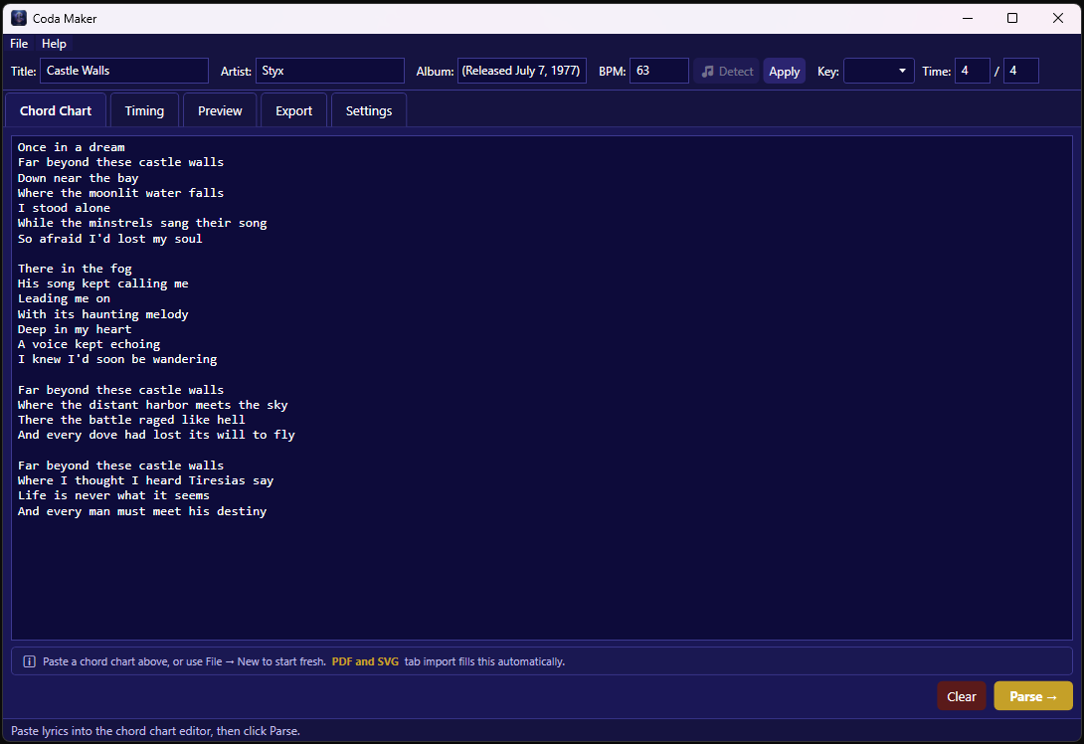Click the Detect BPM button
1084x744 pixels.
727,72
